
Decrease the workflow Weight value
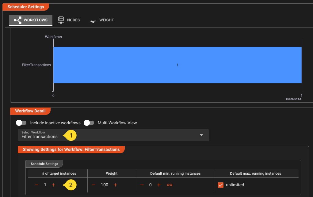[94, 185]
